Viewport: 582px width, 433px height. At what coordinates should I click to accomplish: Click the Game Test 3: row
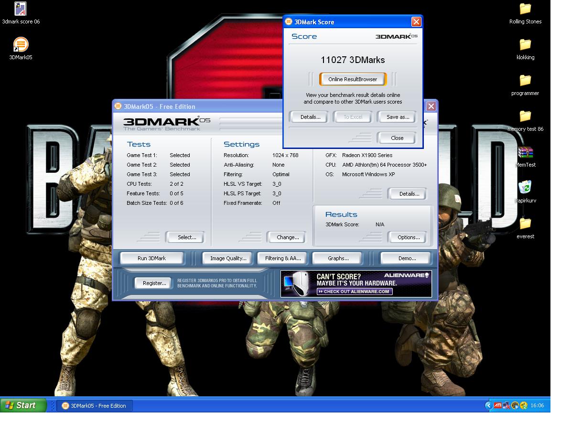(x=158, y=174)
